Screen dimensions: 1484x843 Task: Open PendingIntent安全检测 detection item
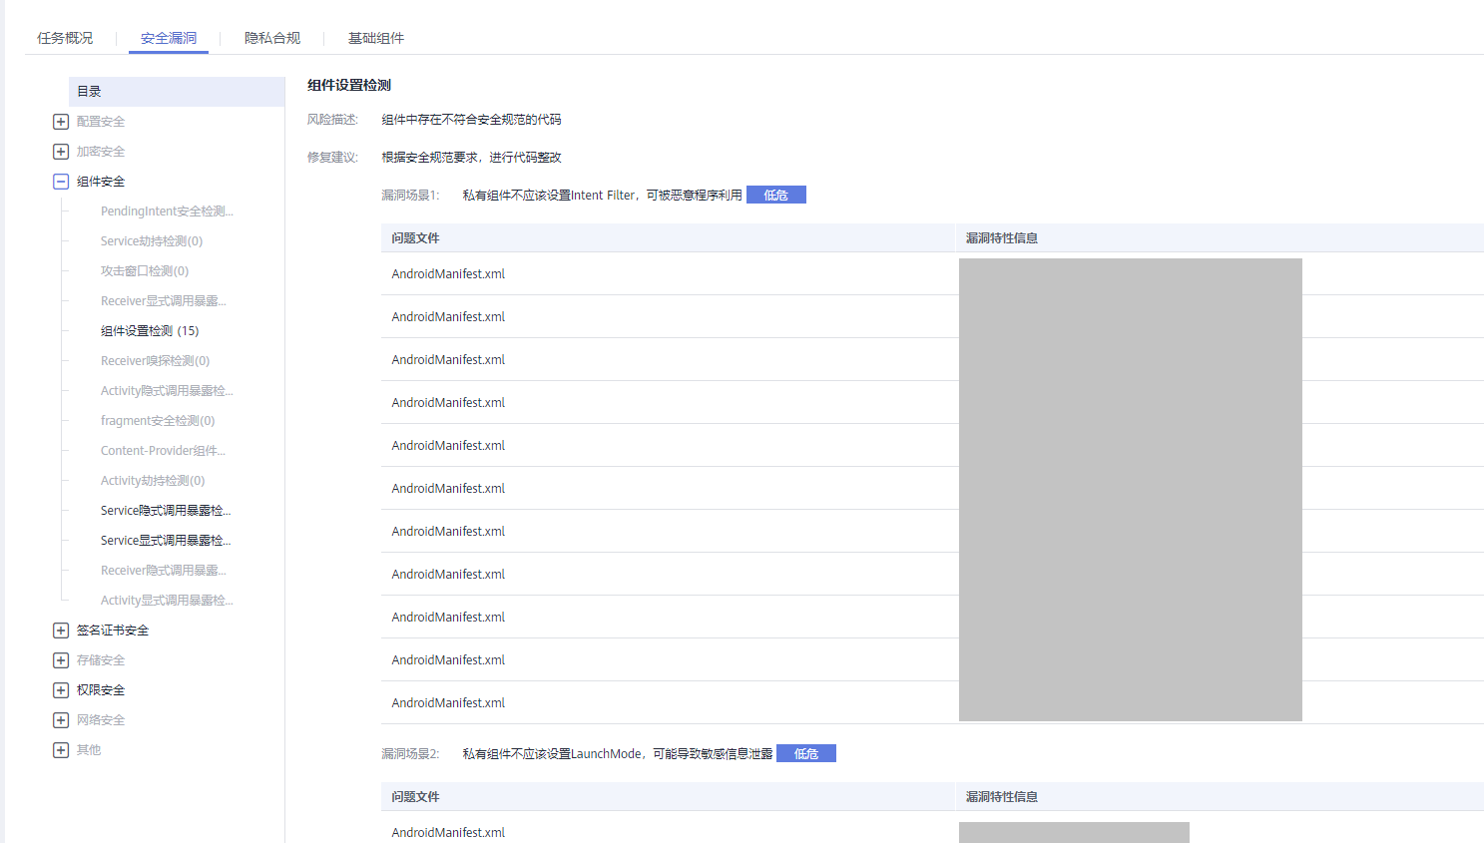pos(165,211)
